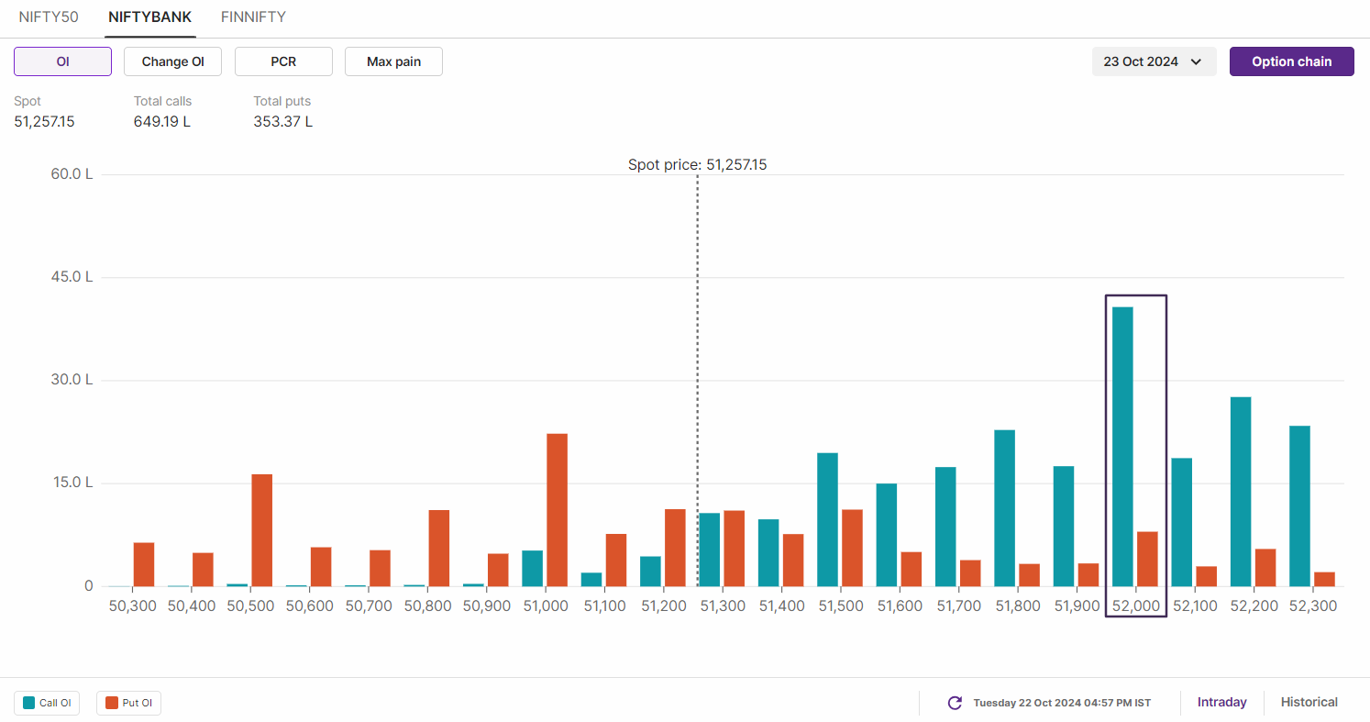The width and height of the screenshot is (1370, 722).
Task: Switch to Historical mode
Action: click(1309, 703)
